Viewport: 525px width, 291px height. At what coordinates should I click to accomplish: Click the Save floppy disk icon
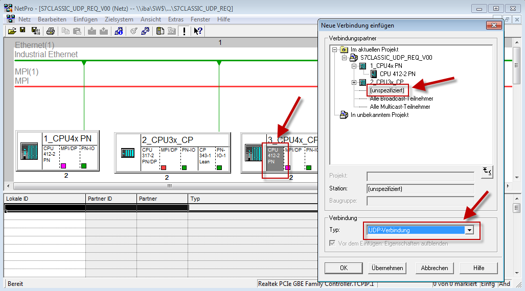point(23,31)
